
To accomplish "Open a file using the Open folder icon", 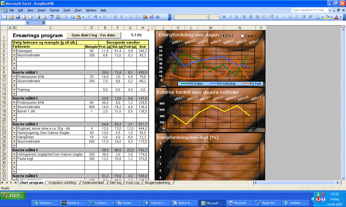I will pos(11,17).
